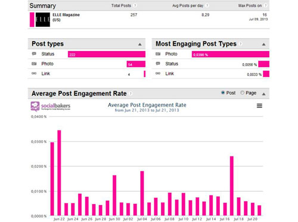Screen dimensions: 298x222
Task: Click the 0,0200 % y-axis label
Action: click(39, 167)
